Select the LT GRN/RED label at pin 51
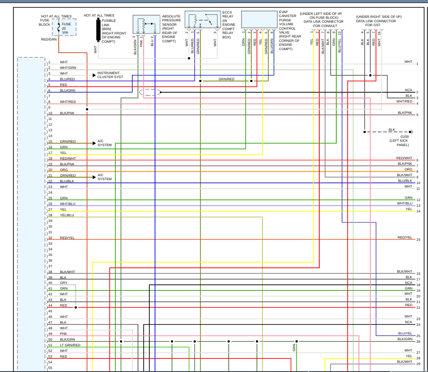The width and height of the screenshot is (428, 372). pyautogui.click(x=70, y=345)
